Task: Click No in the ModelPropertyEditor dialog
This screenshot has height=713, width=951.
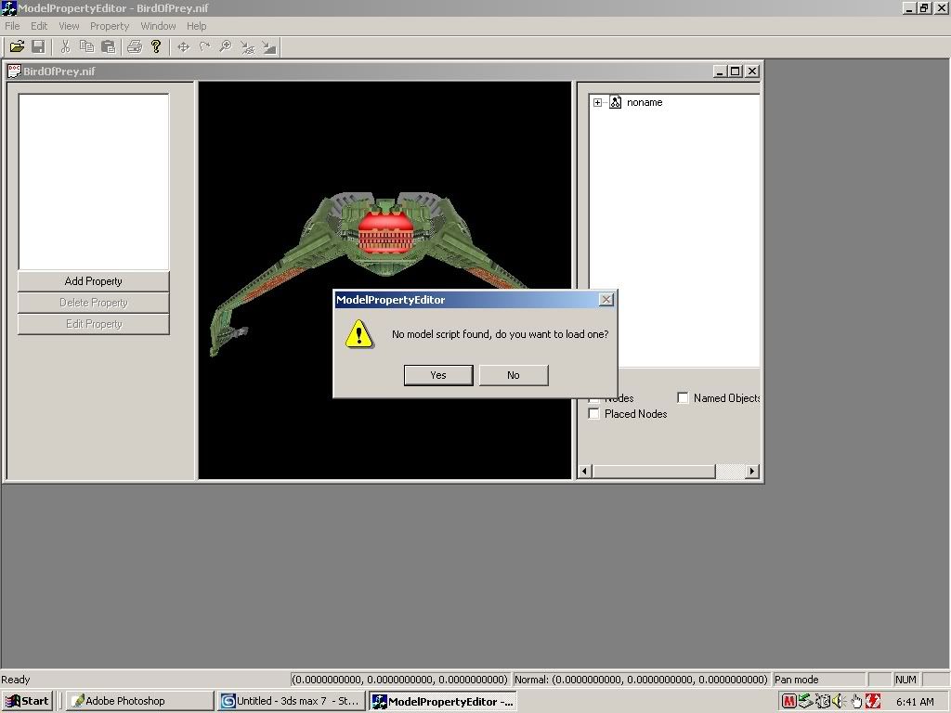Action: pos(513,375)
